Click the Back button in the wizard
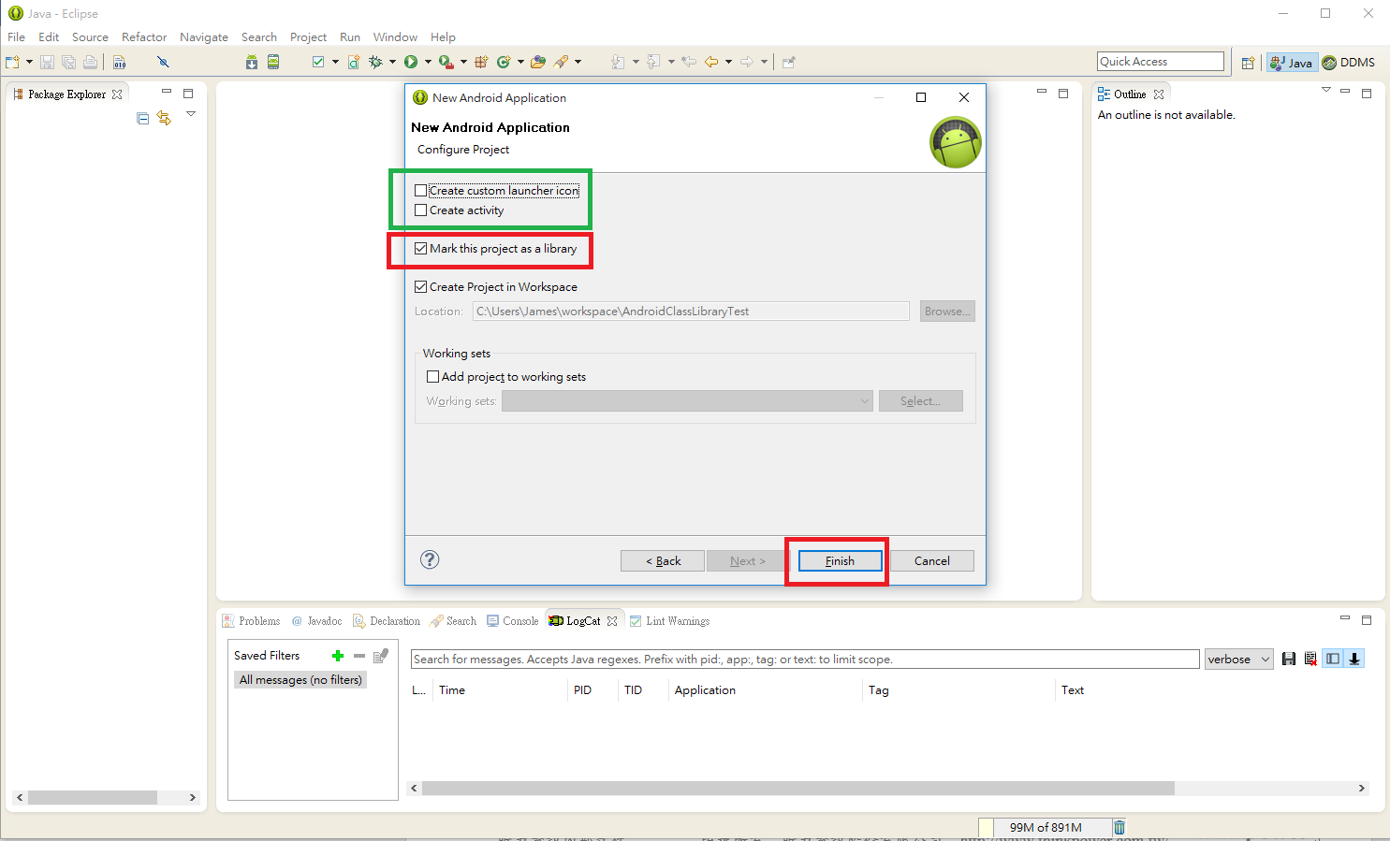This screenshot has height=841, width=1390. pos(663,560)
